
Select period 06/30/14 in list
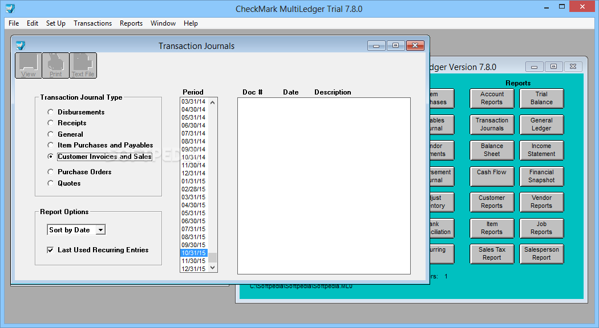(194, 125)
